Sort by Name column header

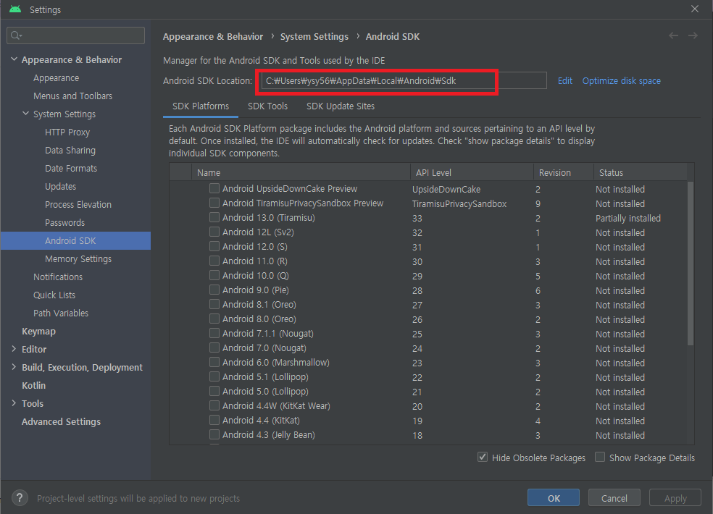(301, 173)
